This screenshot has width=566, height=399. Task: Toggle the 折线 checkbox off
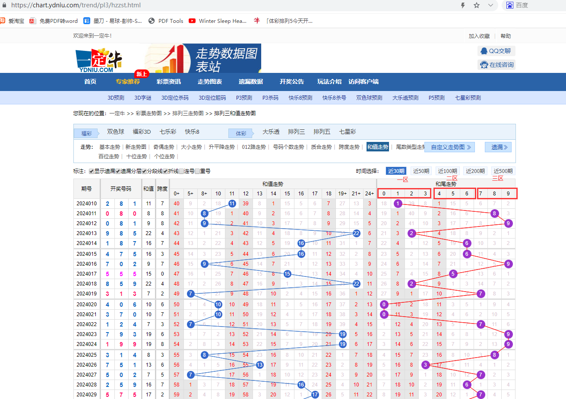coord(165,171)
